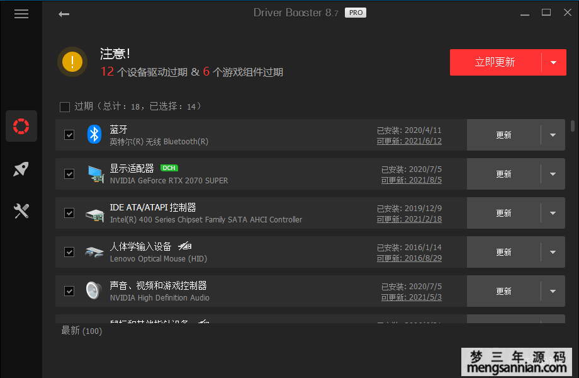Click the Bluetooth device icon
The width and height of the screenshot is (579, 378).
pyautogui.click(x=94, y=134)
